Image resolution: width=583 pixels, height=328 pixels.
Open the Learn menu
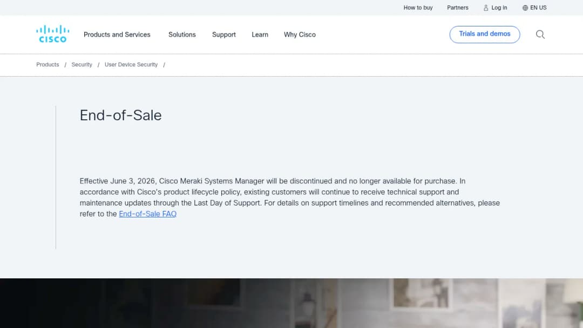point(260,35)
